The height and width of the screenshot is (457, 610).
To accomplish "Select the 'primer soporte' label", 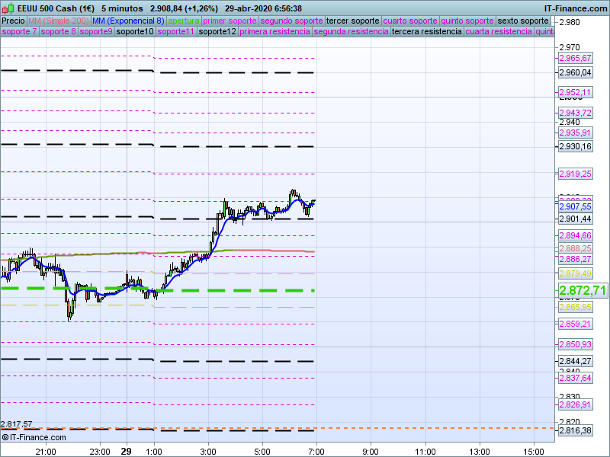I will click(230, 21).
